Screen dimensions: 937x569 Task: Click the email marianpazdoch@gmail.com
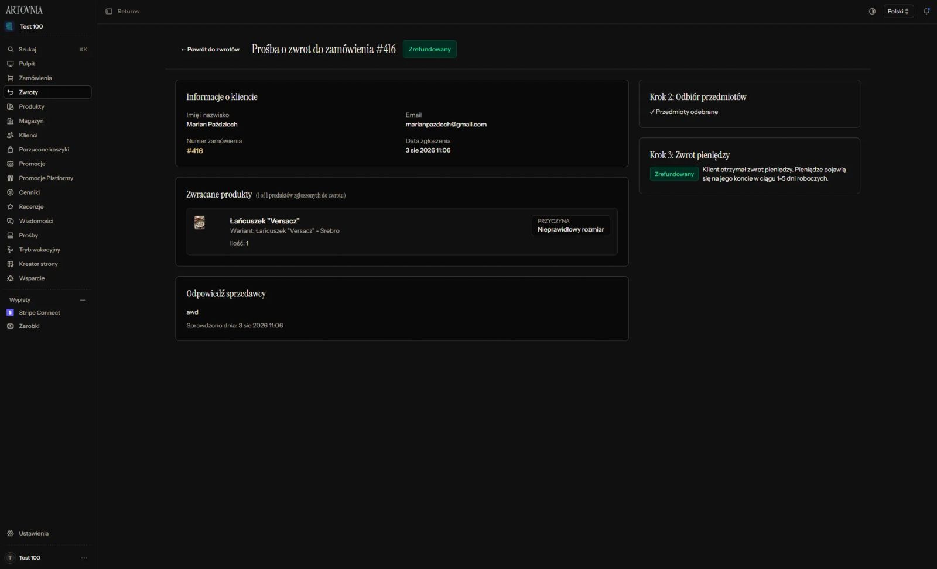tap(446, 125)
